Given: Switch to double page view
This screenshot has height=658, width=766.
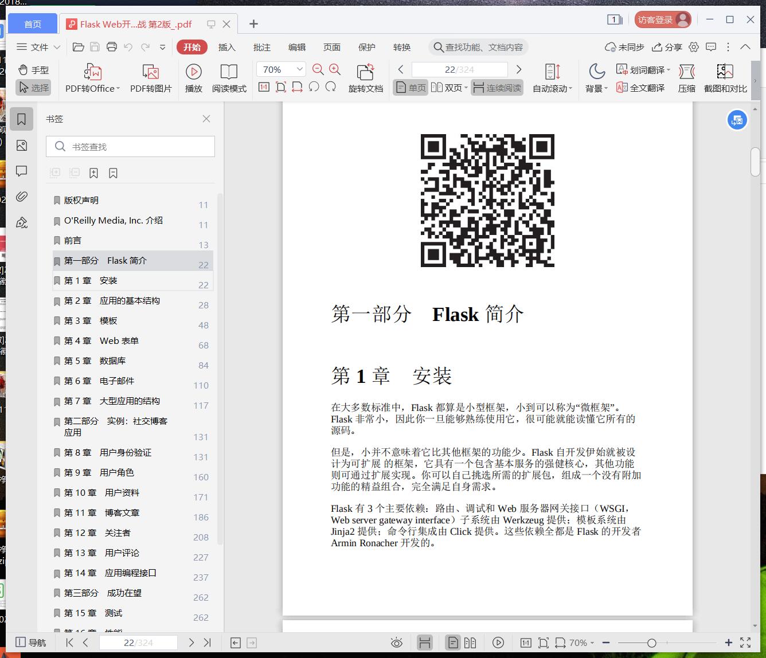Looking at the screenshot, I should 448,88.
